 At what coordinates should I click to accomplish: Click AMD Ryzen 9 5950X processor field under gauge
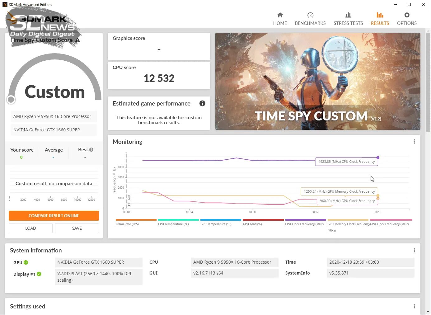[x=54, y=116]
